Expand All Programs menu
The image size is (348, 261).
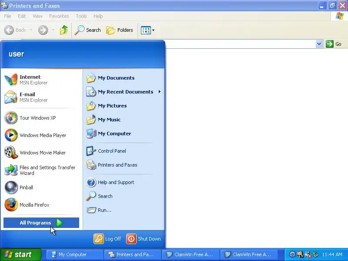point(41,223)
